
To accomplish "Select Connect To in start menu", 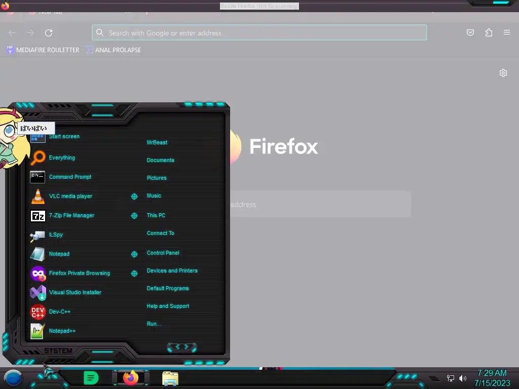I will pyautogui.click(x=160, y=233).
